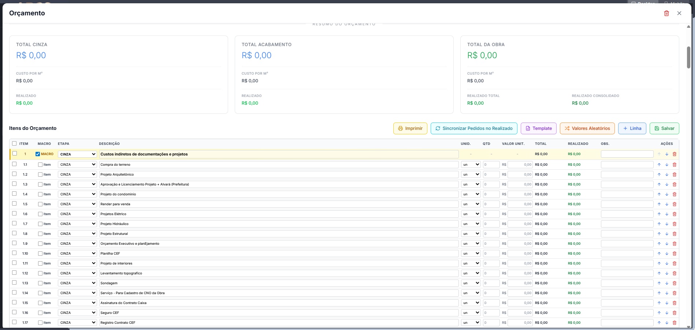Open unit dropdown for Registro Contrato CEF
Screen dimensions: 695x330
coord(471,323)
